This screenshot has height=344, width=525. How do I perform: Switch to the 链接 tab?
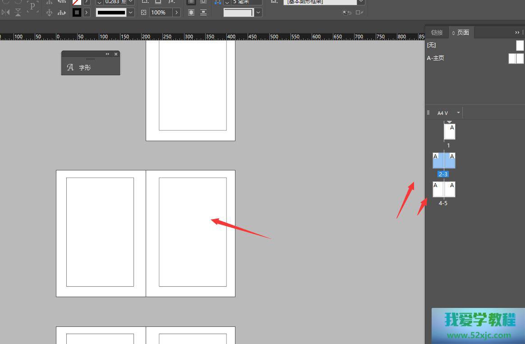(x=437, y=32)
